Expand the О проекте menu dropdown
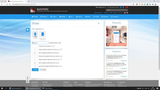The image size is (160, 90). [x=115, y=17]
